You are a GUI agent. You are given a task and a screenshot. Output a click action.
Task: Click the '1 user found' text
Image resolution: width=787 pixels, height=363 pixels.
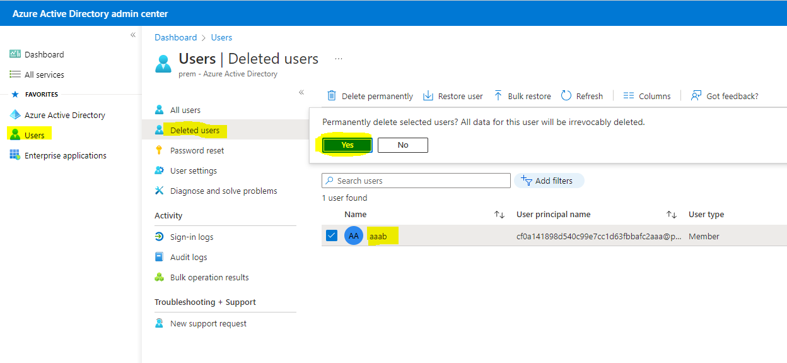coord(344,198)
